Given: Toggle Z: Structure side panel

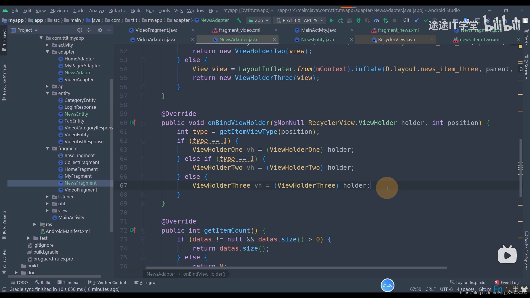Looking at the screenshot, I should click(x=526, y=67).
